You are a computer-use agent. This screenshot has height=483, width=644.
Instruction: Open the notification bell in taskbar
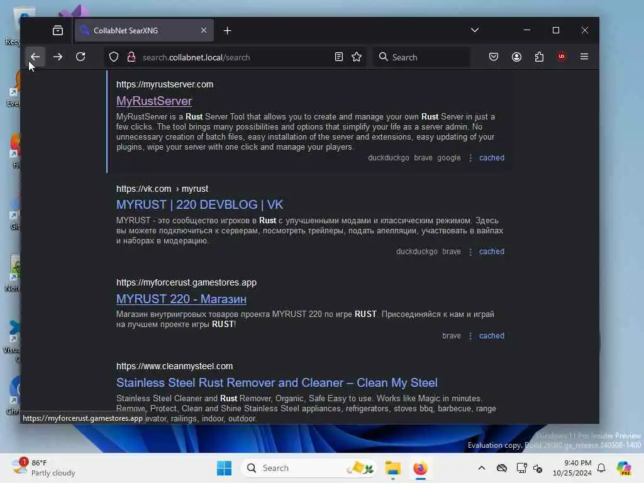click(x=601, y=468)
